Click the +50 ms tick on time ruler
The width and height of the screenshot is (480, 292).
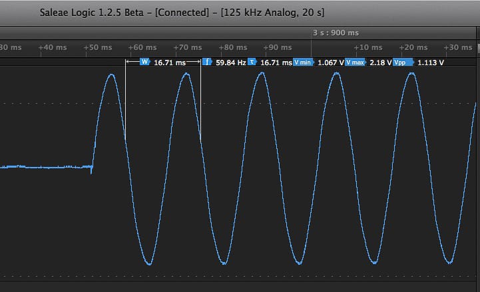pyautogui.click(x=98, y=47)
